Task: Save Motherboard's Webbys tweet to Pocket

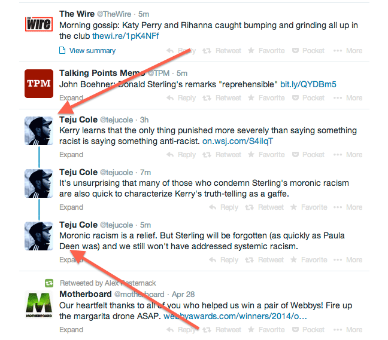Action: point(308,330)
